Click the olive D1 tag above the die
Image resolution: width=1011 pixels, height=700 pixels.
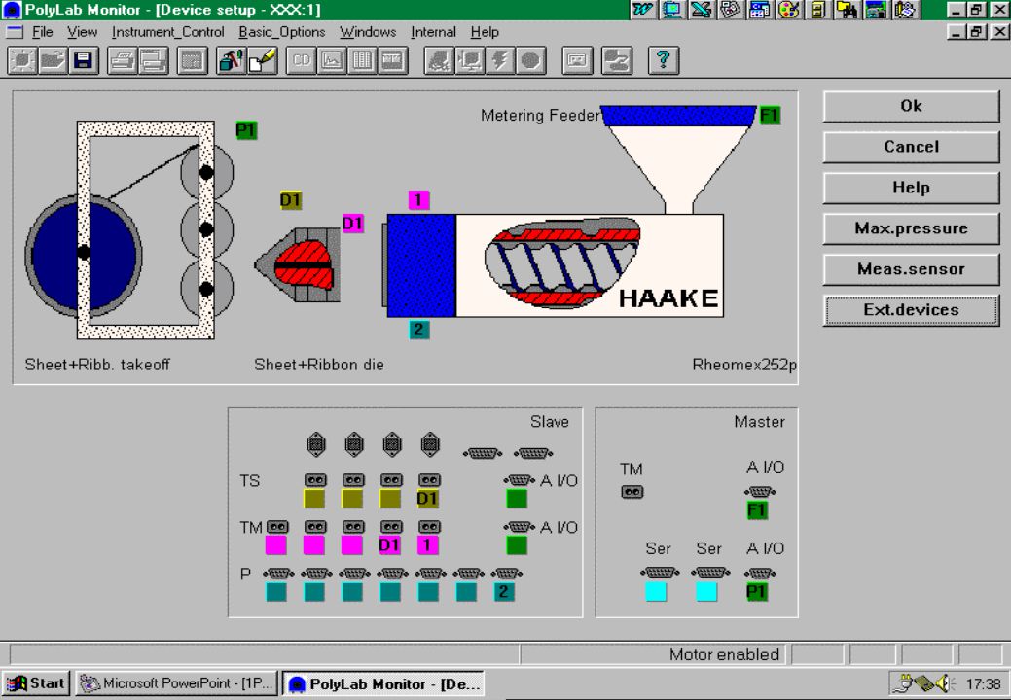point(290,200)
